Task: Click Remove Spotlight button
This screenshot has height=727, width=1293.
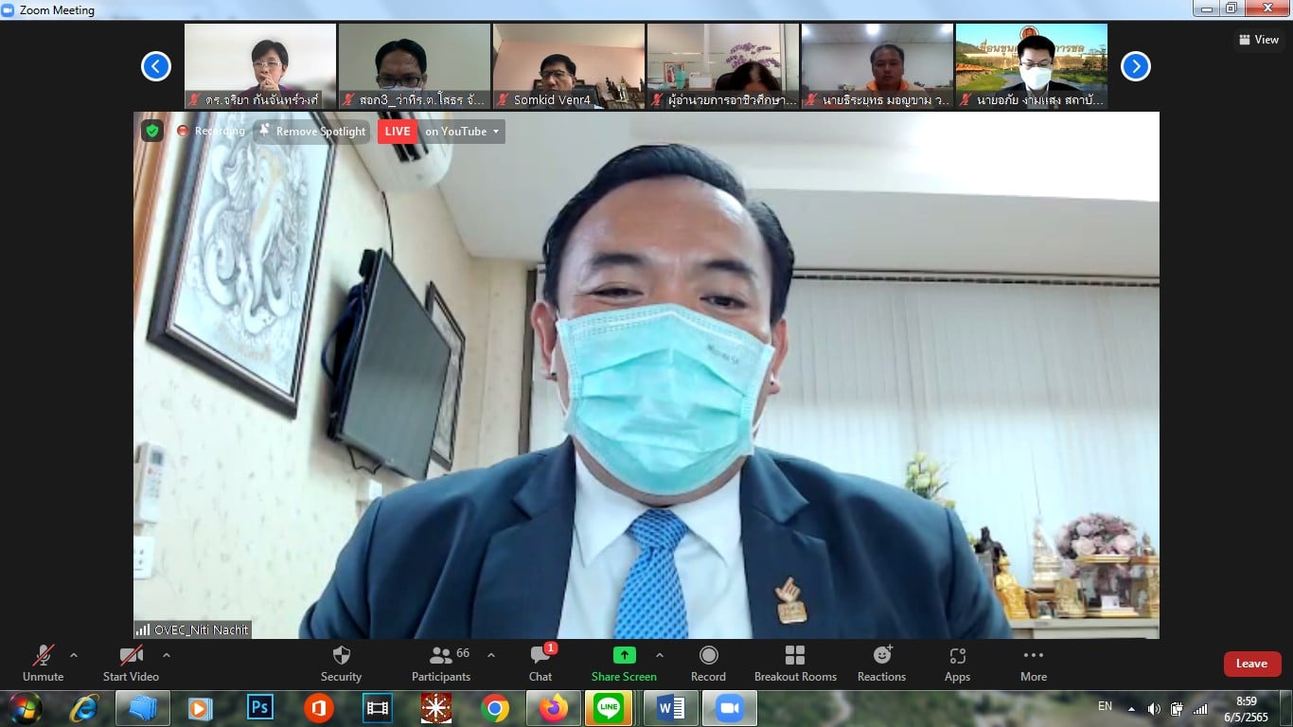Action: click(x=311, y=132)
